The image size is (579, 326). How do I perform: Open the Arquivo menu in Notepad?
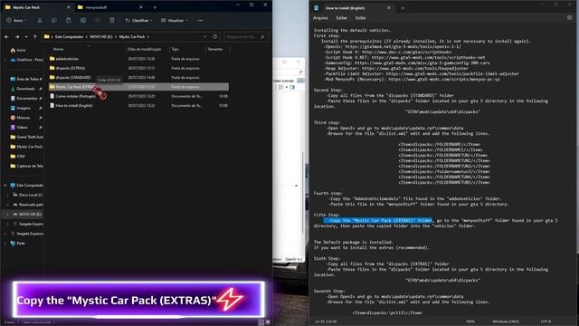click(320, 18)
